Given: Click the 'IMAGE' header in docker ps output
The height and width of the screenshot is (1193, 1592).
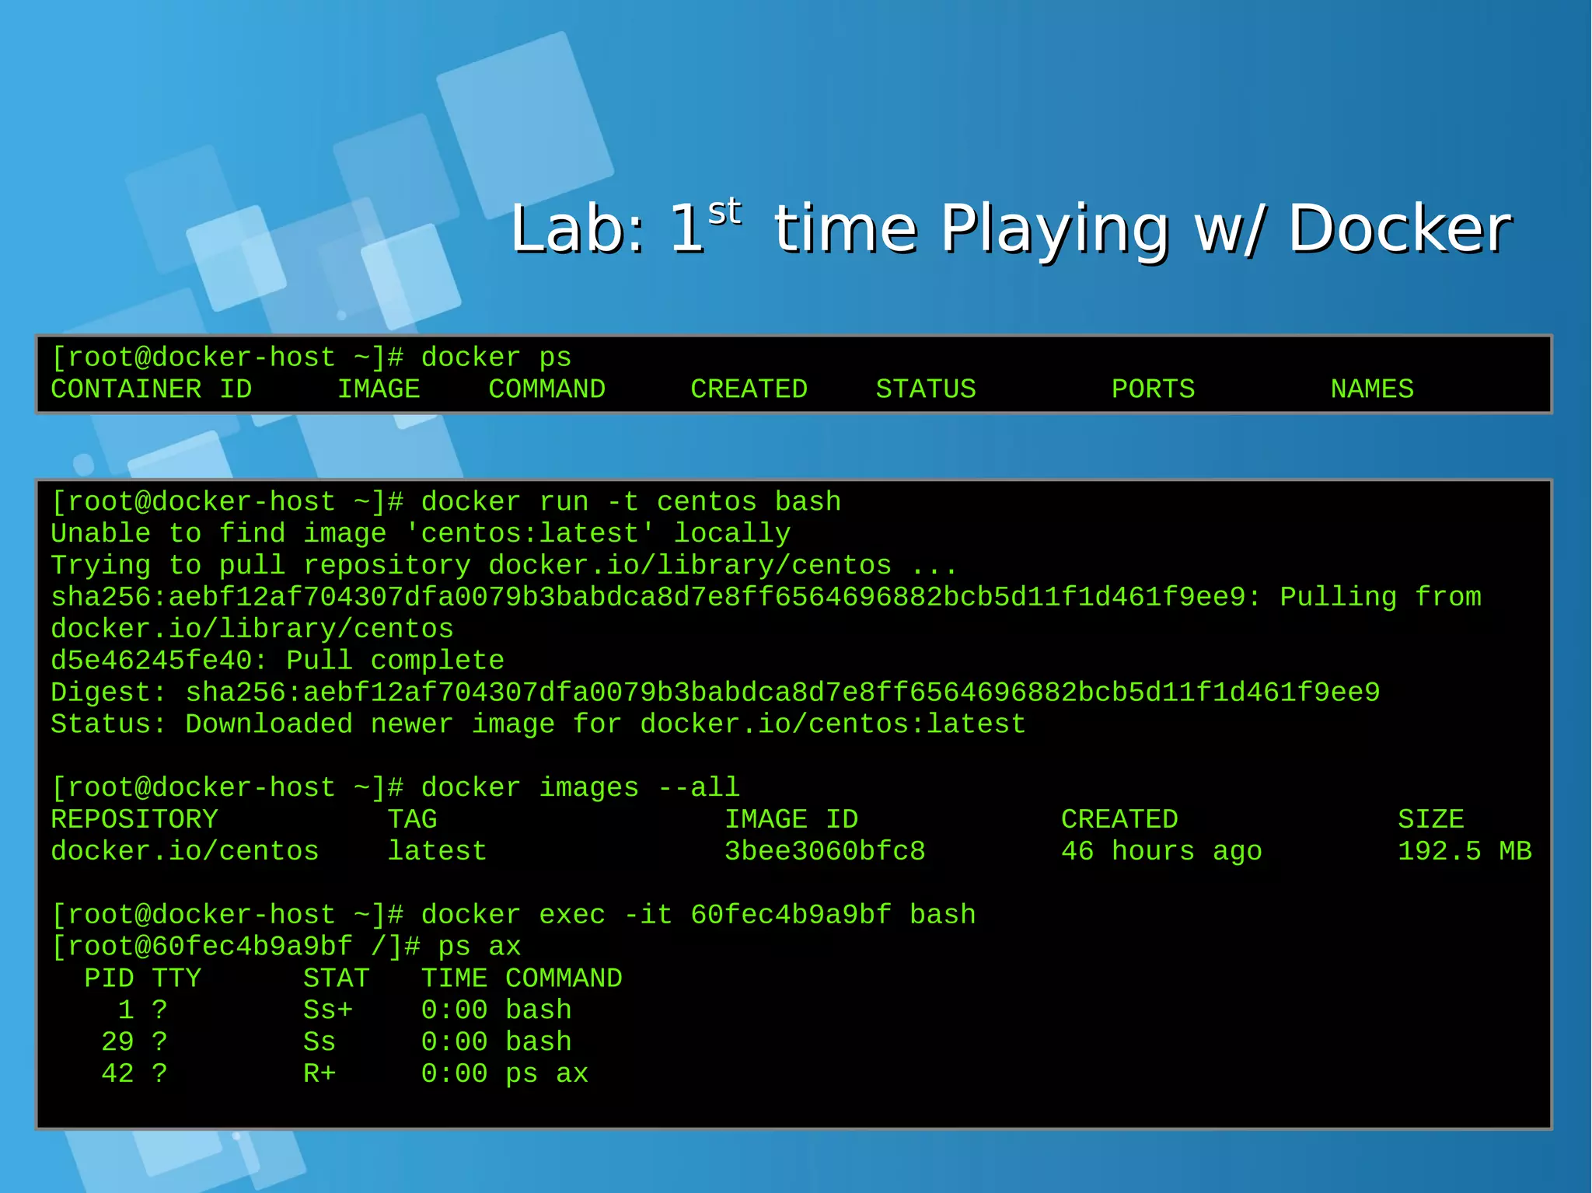Looking at the screenshot, I should tap(379, 389).
